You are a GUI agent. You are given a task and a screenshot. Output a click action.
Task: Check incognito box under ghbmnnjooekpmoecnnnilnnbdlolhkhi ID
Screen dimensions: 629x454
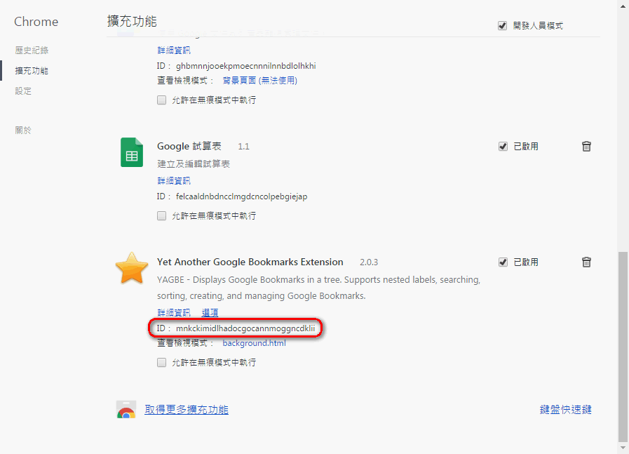[x=162, y=100]
